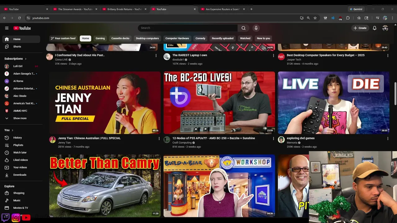Viewport: 397px width, 223px height.
Task: Go back in browser
Action: (x=4, y=18)
